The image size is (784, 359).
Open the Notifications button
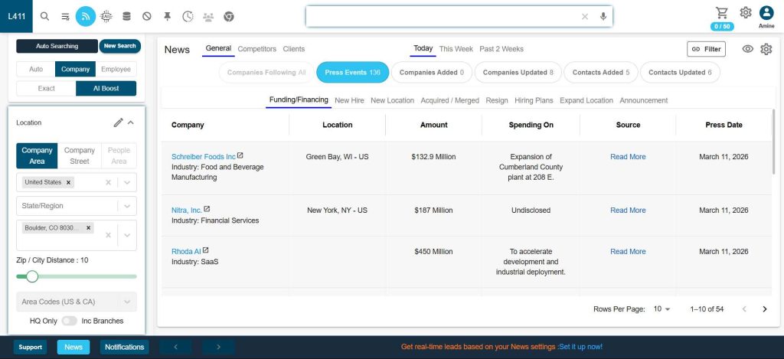click(125, 347)
